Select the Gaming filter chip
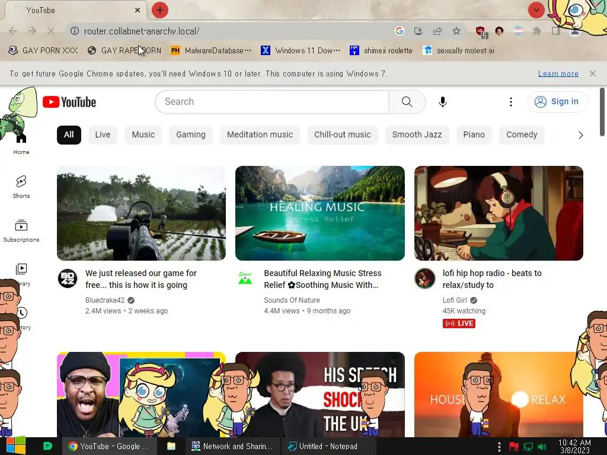The image size is (607, 455). (191, 134)
